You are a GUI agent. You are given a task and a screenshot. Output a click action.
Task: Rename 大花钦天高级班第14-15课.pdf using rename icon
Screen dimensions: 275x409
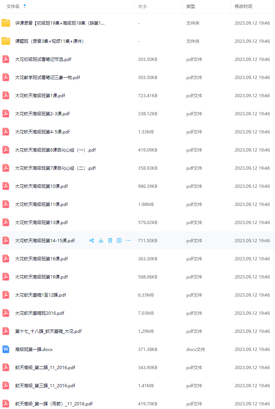(x=119, y=240)
